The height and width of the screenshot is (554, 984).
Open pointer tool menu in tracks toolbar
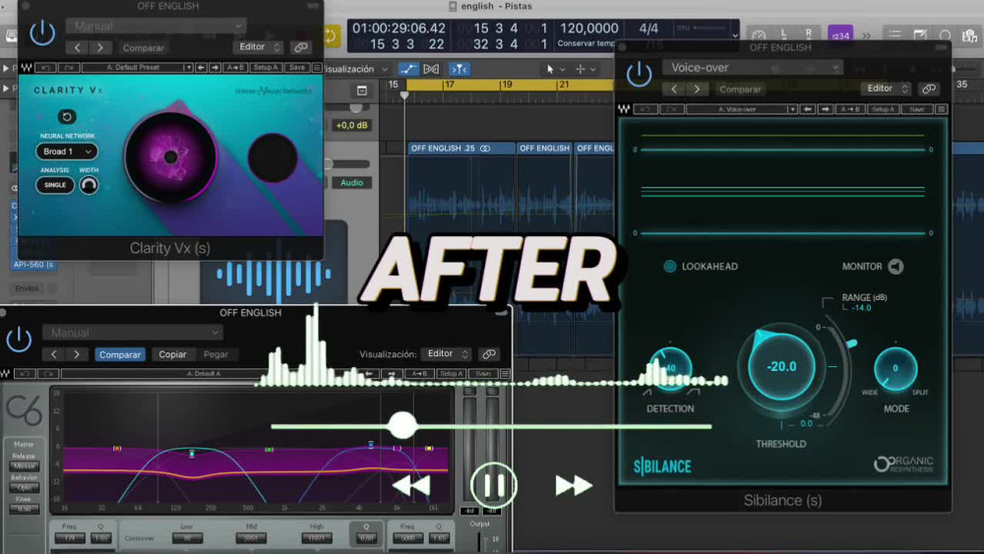coord(554,69)
